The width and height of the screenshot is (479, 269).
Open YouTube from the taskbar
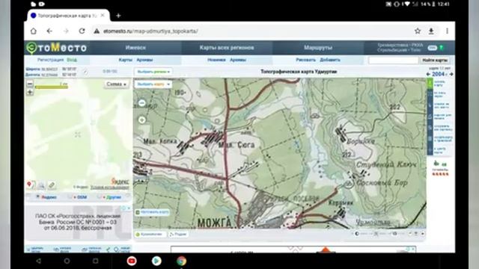pos(132,261)
